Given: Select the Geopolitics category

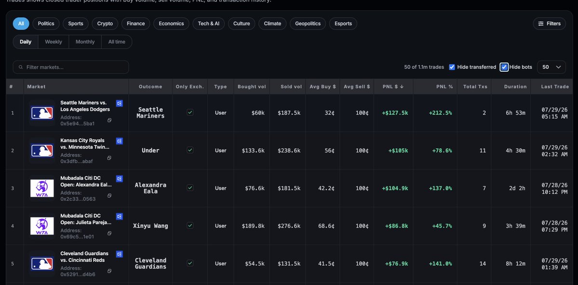Looking at the screenshot, I should point(308,24).
